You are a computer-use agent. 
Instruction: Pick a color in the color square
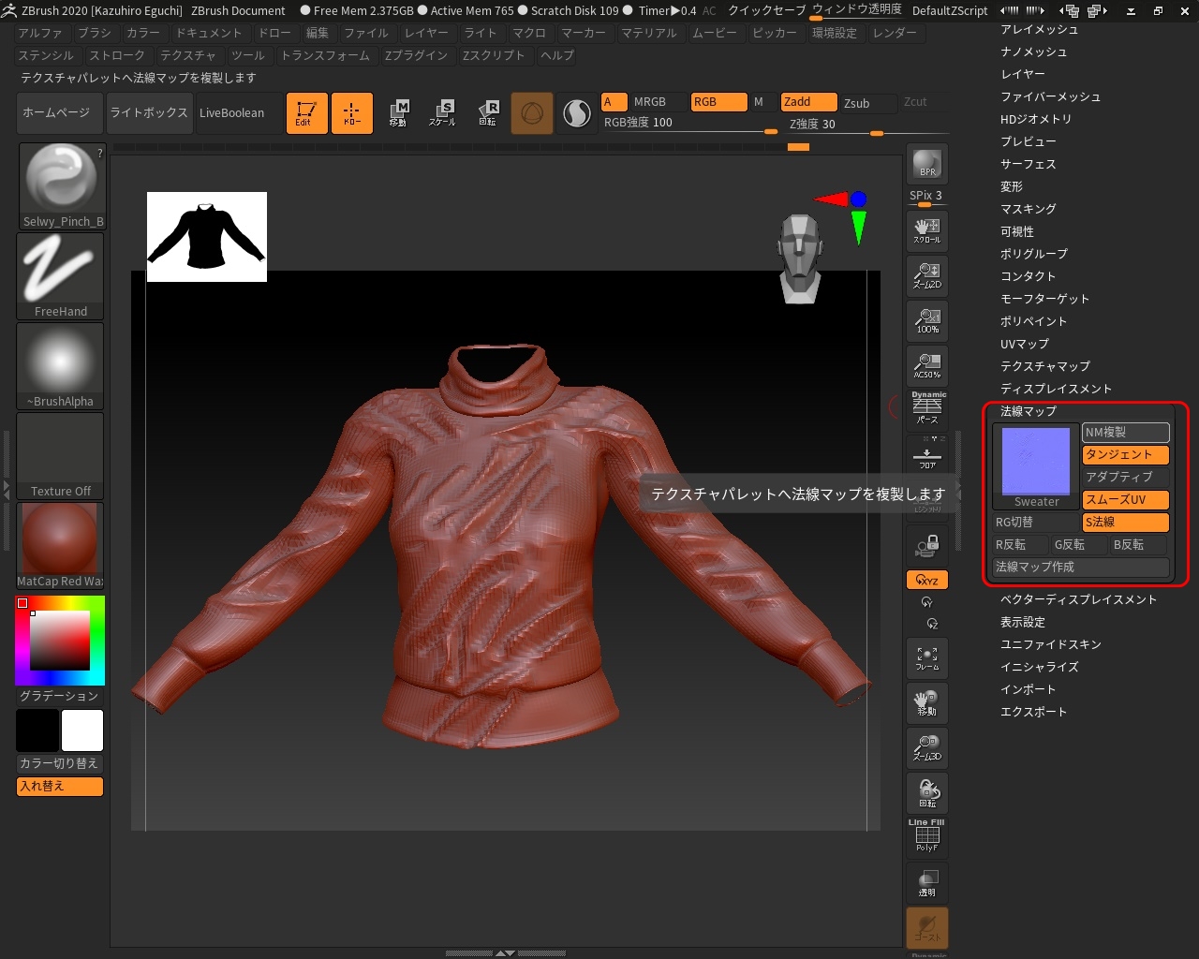[x=60, y=641]
